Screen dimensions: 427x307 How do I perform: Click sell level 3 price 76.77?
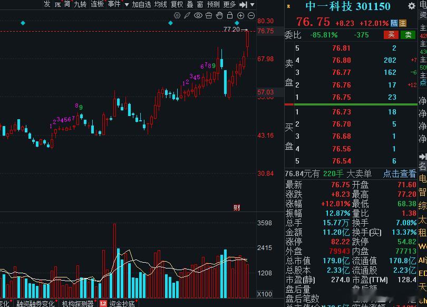(x=342, y=72)
